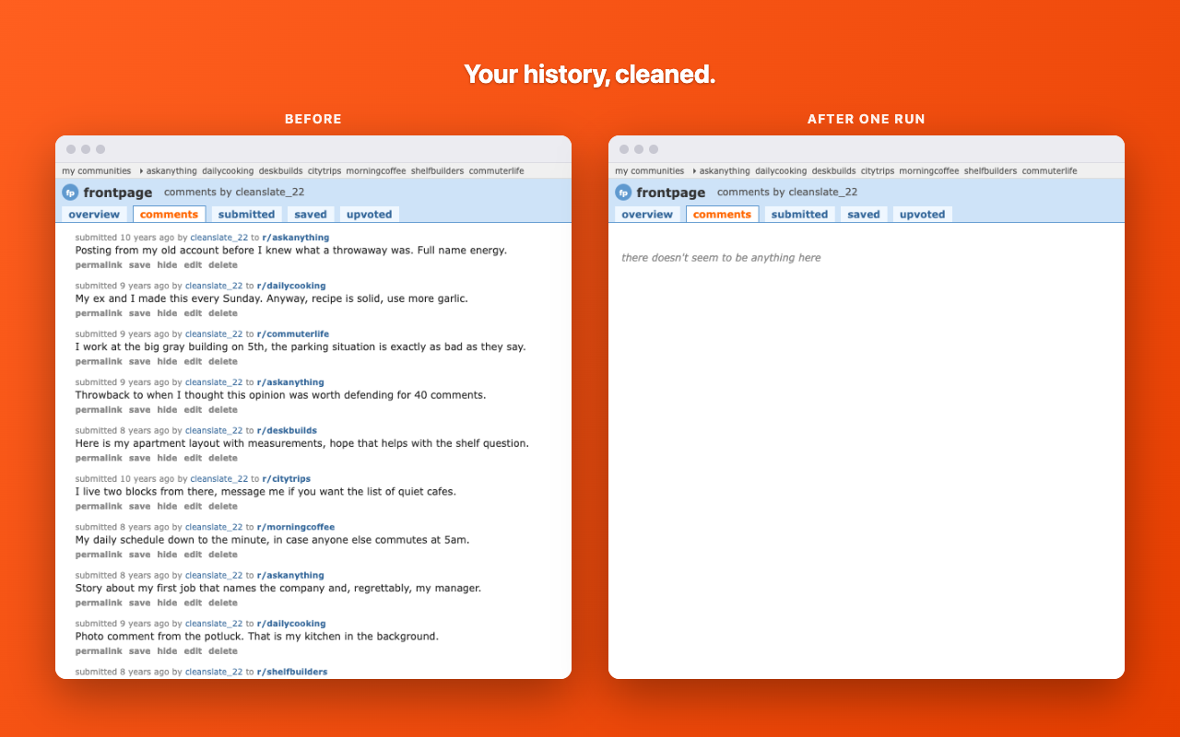Screen dimensions: 1180x737
Task: Delete the apartment layout comment
Action: coord(223,458)
